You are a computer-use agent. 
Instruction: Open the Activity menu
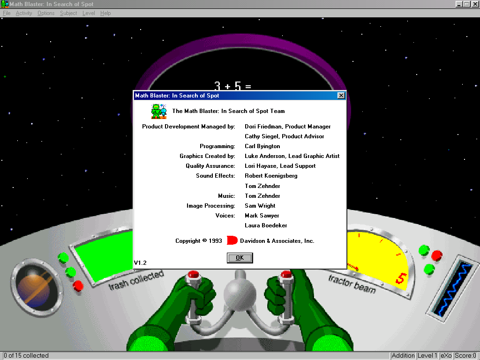point(24,13)
